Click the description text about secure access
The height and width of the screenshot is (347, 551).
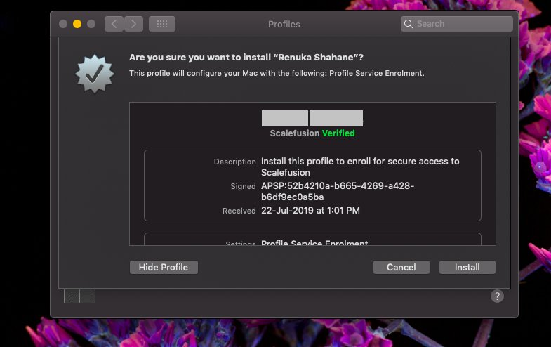(360, 166)
